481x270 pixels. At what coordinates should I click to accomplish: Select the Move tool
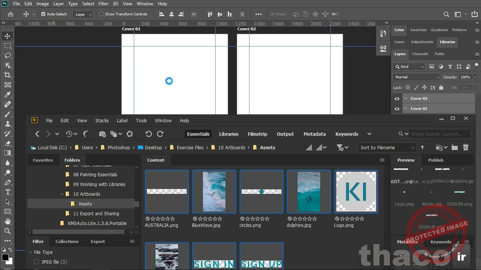pos(8,36)
